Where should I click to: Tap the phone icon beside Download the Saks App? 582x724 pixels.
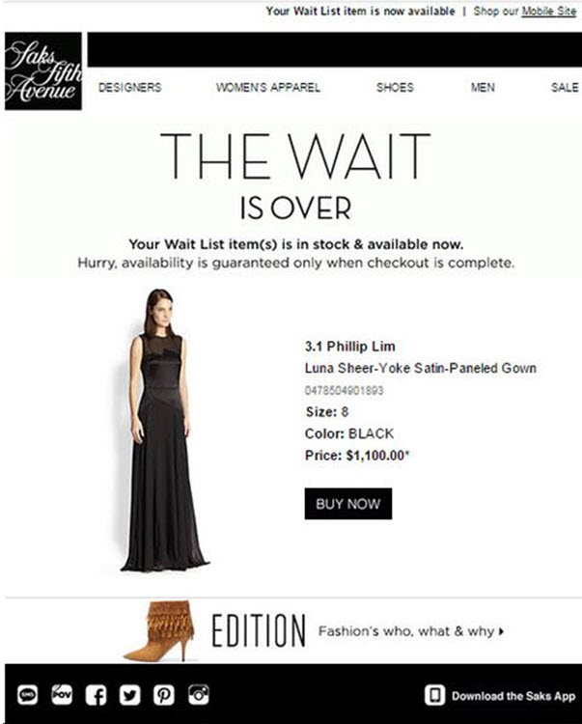coord(434,695)
